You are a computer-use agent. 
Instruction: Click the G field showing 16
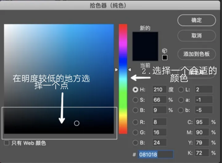tap(159, 132)
